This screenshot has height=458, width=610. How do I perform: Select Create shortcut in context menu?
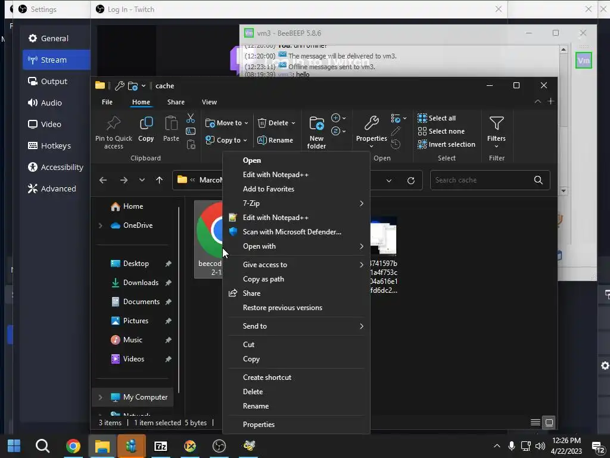pos(296,377)
